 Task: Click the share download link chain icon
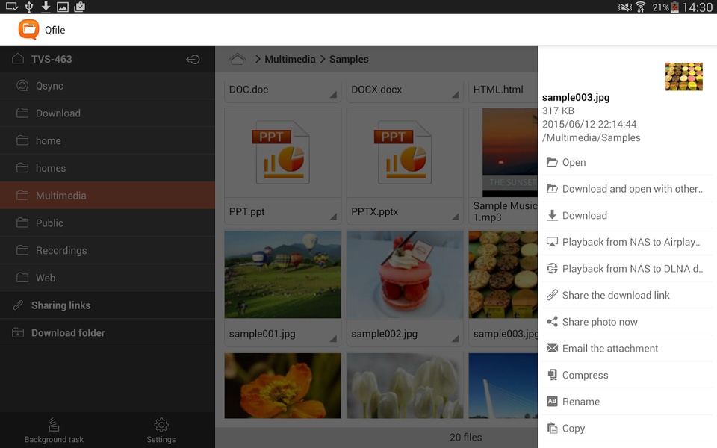(553, 295)
